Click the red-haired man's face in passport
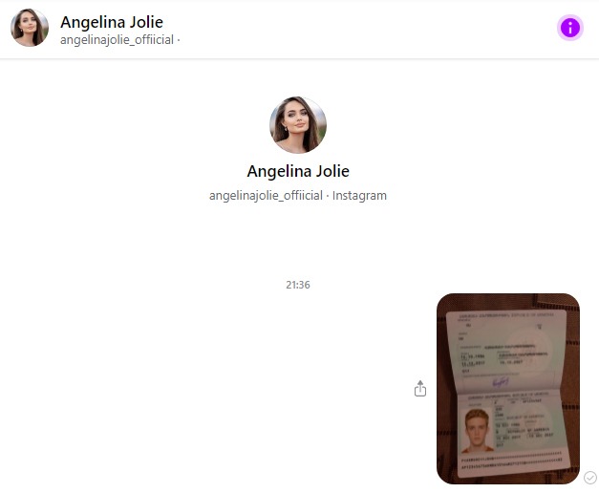Viewport: 599px width, 493px height. 477,426
